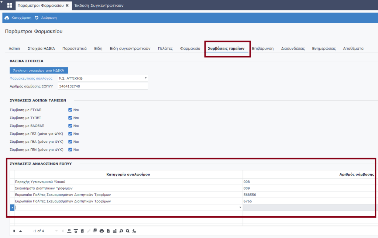Open the dashboard grid icon in title bar
The width and height of the screenshot is (378, 238).
(10, 6)
